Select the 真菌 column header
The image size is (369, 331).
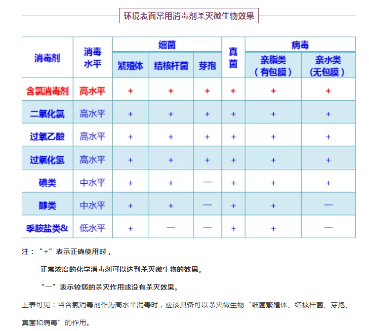(233, 58)
